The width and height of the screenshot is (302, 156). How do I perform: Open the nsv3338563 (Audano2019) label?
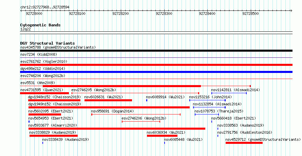coord(241,125)
